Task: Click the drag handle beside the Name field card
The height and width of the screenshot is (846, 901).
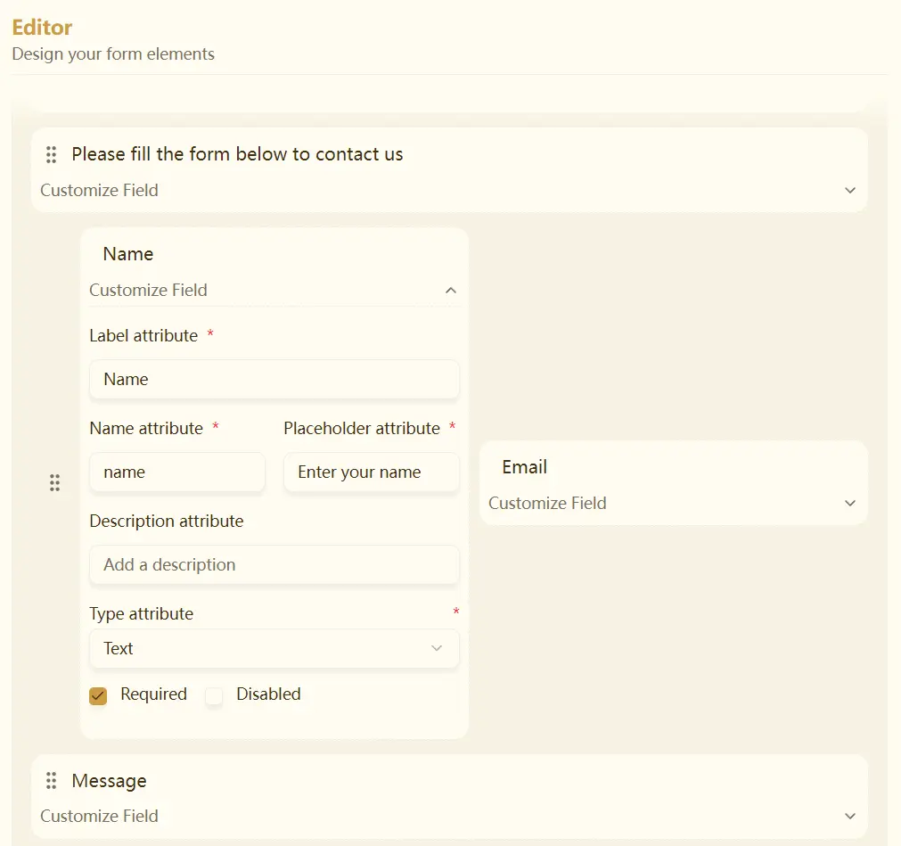Action: pos(54,482)
